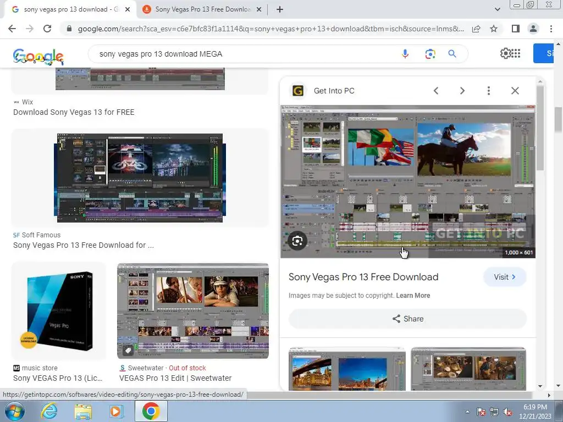This screenshot has height=422, width=563.
Task: Bookmark this page with the star
Action: pos(494,29)
